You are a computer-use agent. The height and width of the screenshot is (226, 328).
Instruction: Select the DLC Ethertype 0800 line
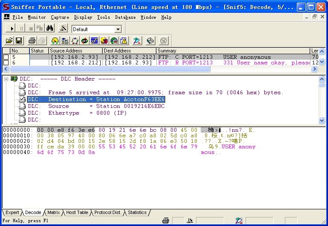click(77, 113)
